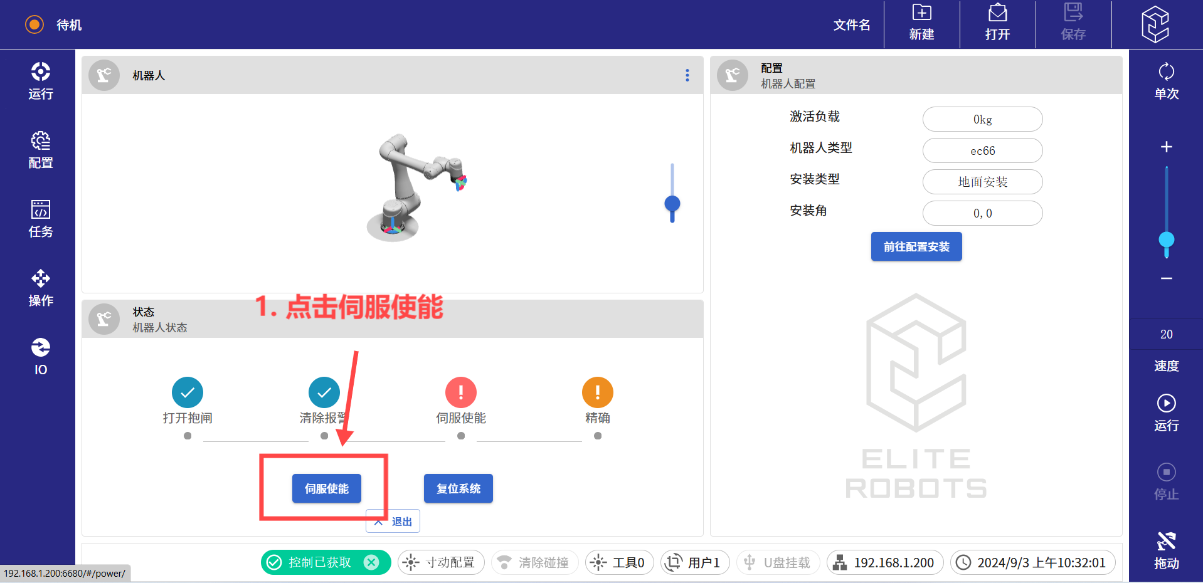Increase speed with the plus button

1166,147
